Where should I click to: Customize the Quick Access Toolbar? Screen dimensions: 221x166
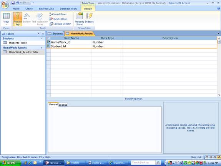pos(33,3)
